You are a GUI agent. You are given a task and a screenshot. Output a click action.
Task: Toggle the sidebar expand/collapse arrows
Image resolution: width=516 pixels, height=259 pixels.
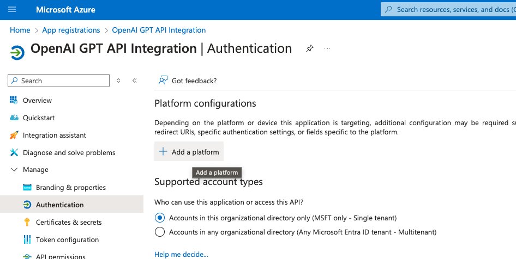pyautogui.click(x=118, y=81)
